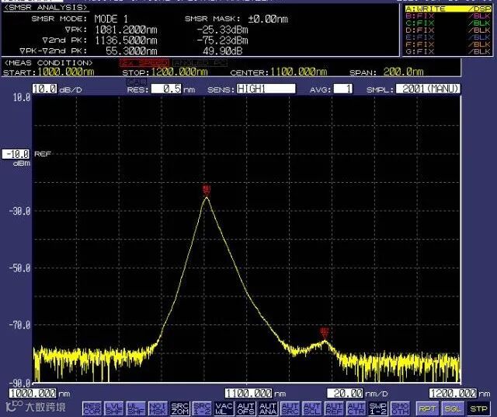Click second peak level -75.23dBm
Image resolution: width=497 pixels, height=417 pixels.
[223, 40]
